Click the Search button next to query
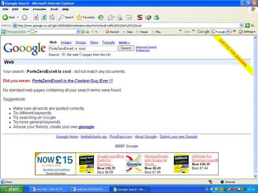The height and width of the screenshot is (193, 258). click(126, 48)
